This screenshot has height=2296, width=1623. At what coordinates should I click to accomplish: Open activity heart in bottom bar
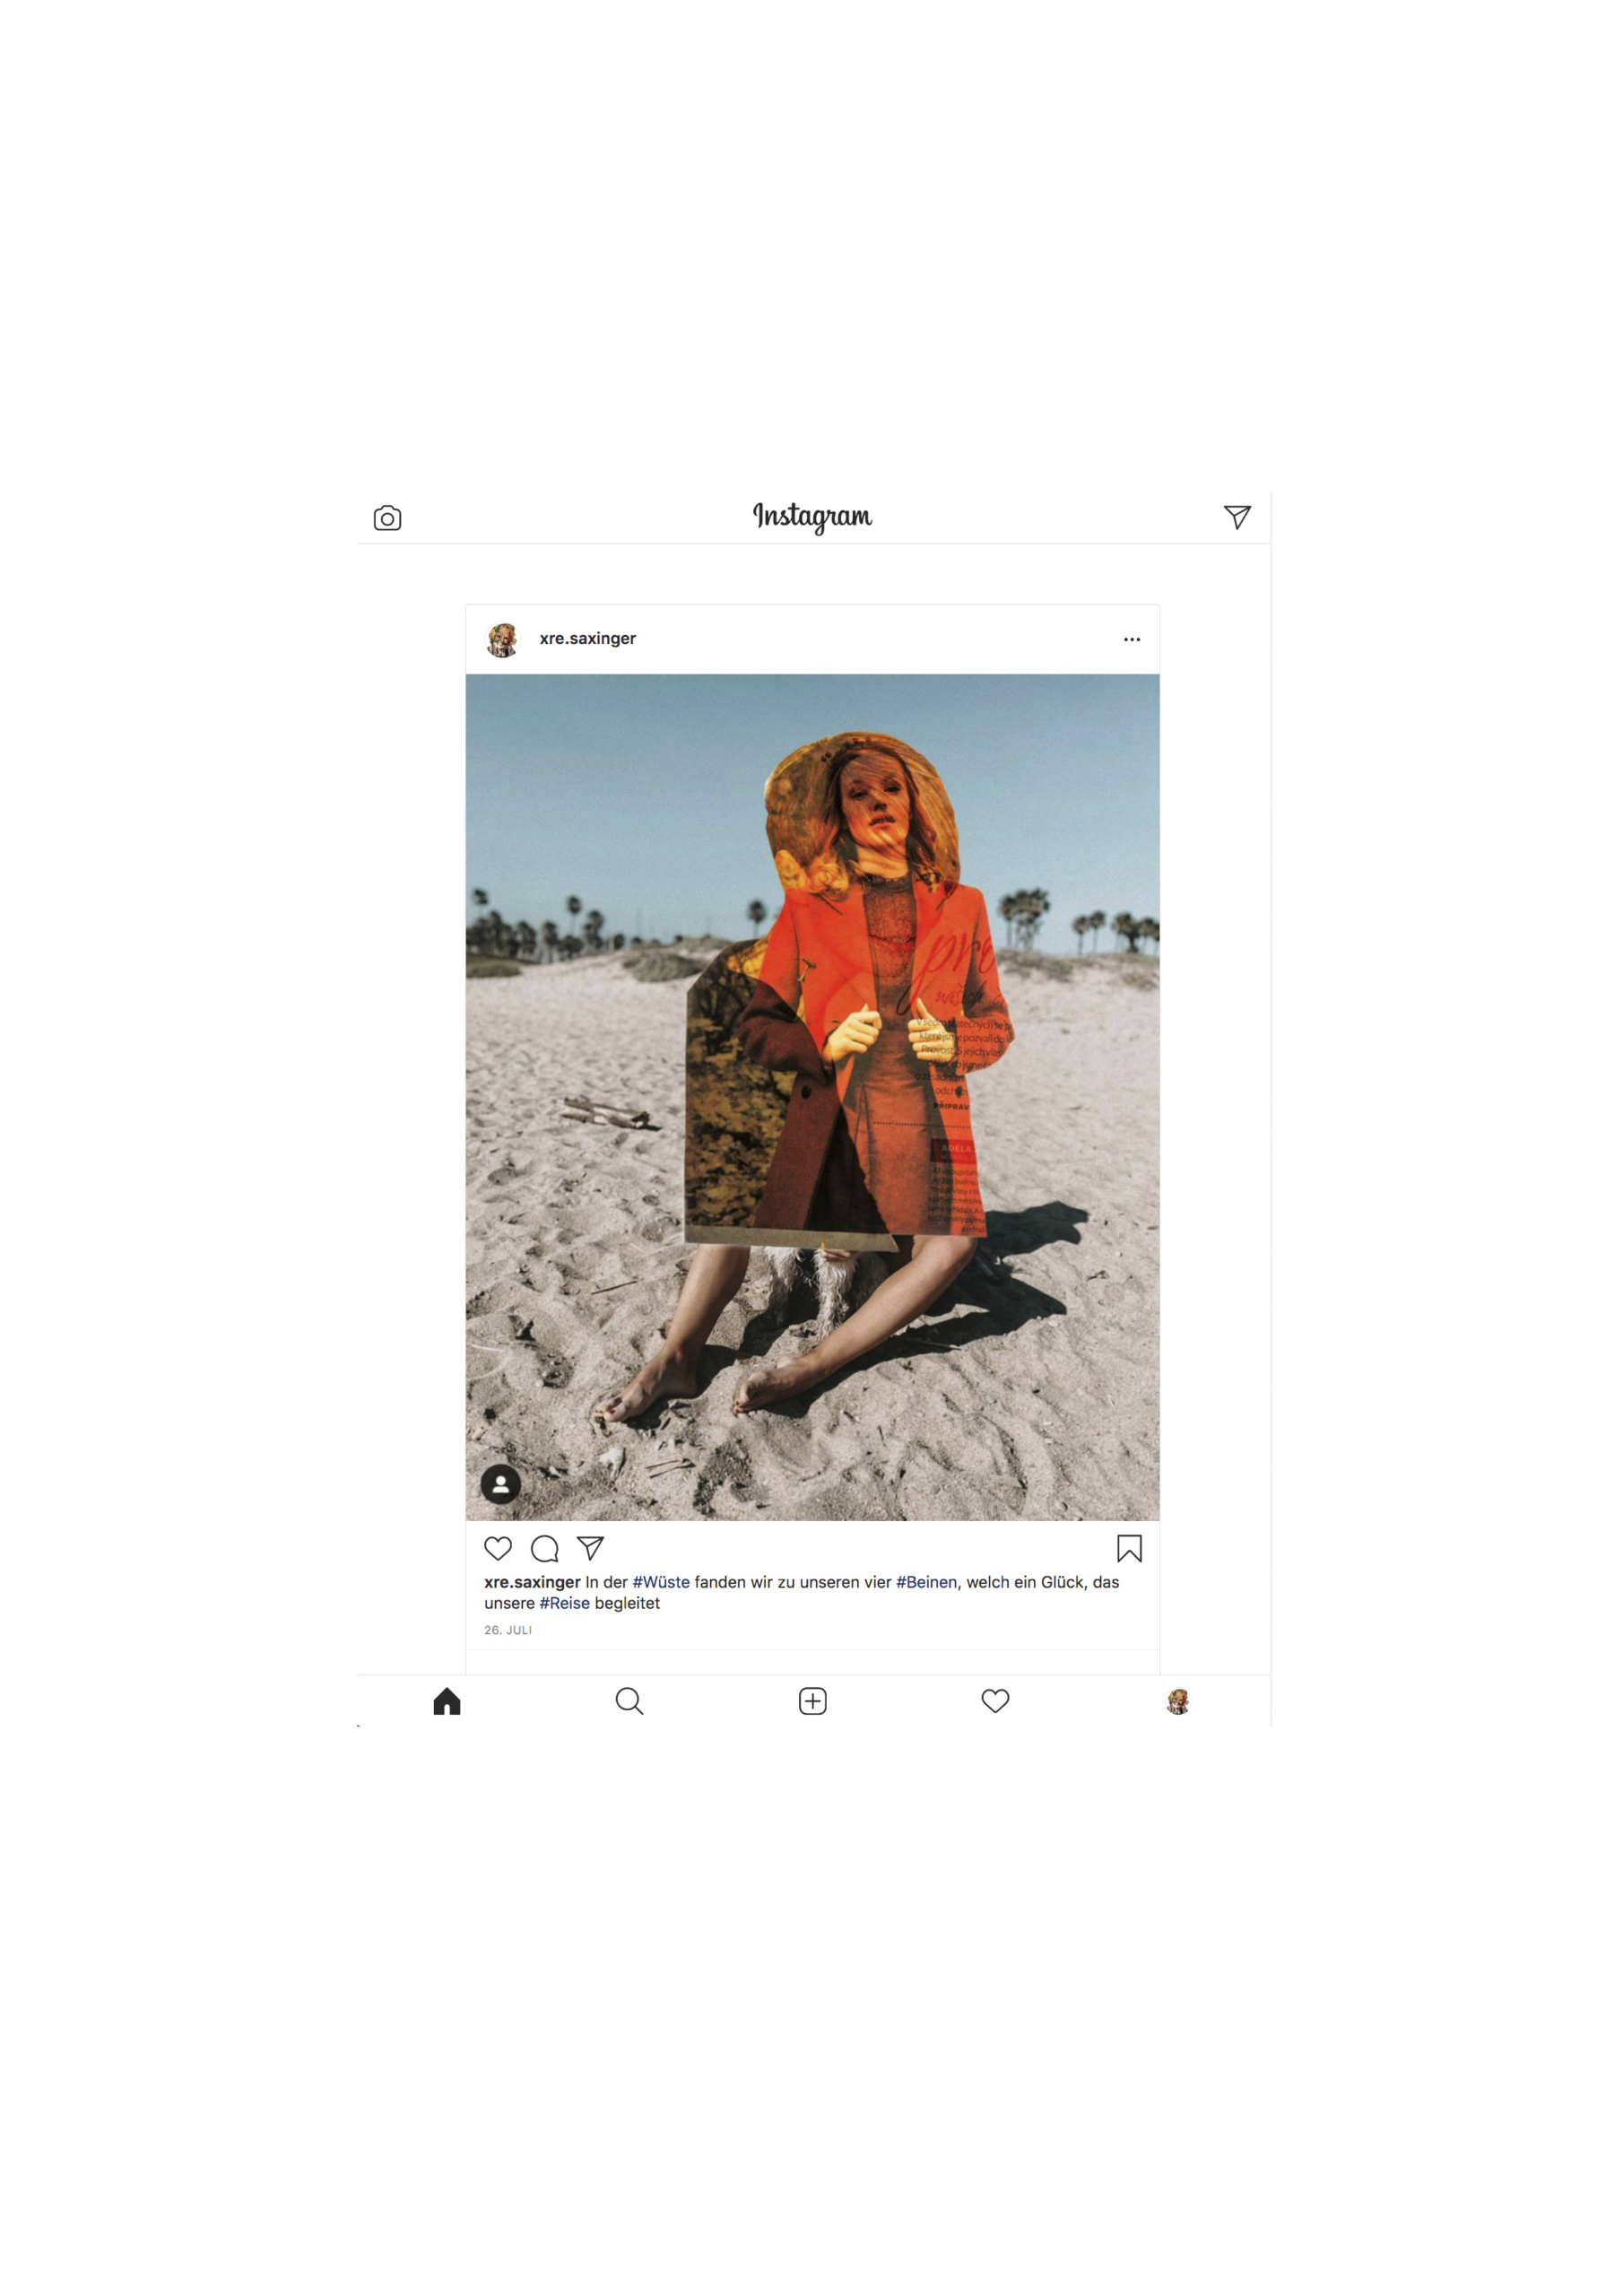pyautogui.click(x=995, y=1701)
